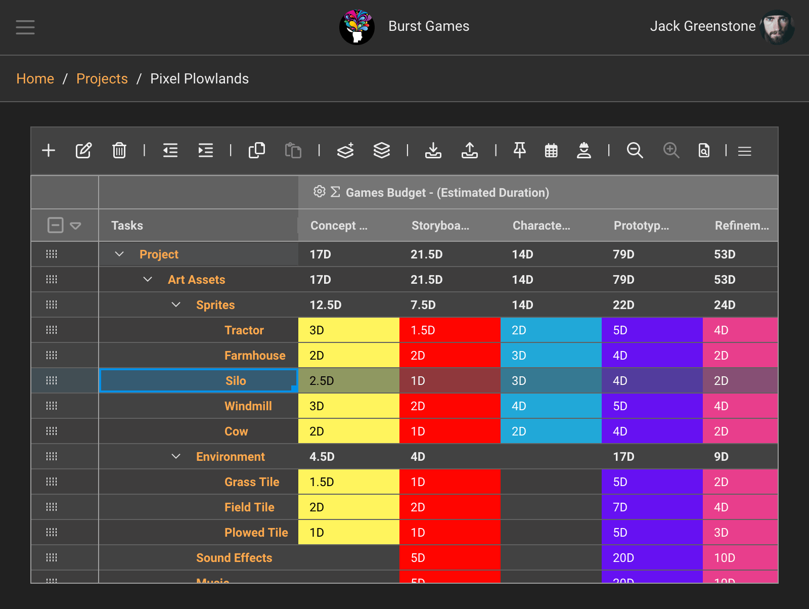Collapse the Environment group
This screenshot has width=809, height=609.
click(176, 456)
